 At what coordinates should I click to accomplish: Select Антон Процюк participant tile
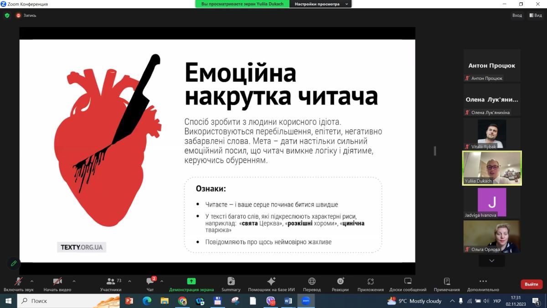click(492, 65)
